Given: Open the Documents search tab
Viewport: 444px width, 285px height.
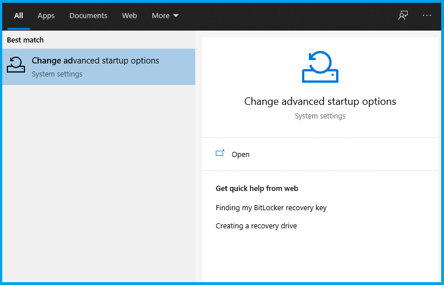Looking at the screenshot, I should point(88,16).
